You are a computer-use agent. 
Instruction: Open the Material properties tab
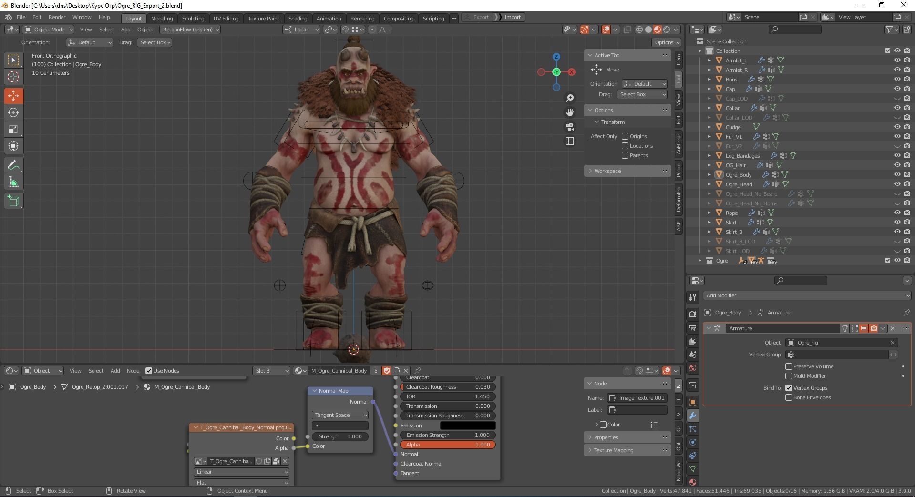pyautogui.click(x=693, y=482)
